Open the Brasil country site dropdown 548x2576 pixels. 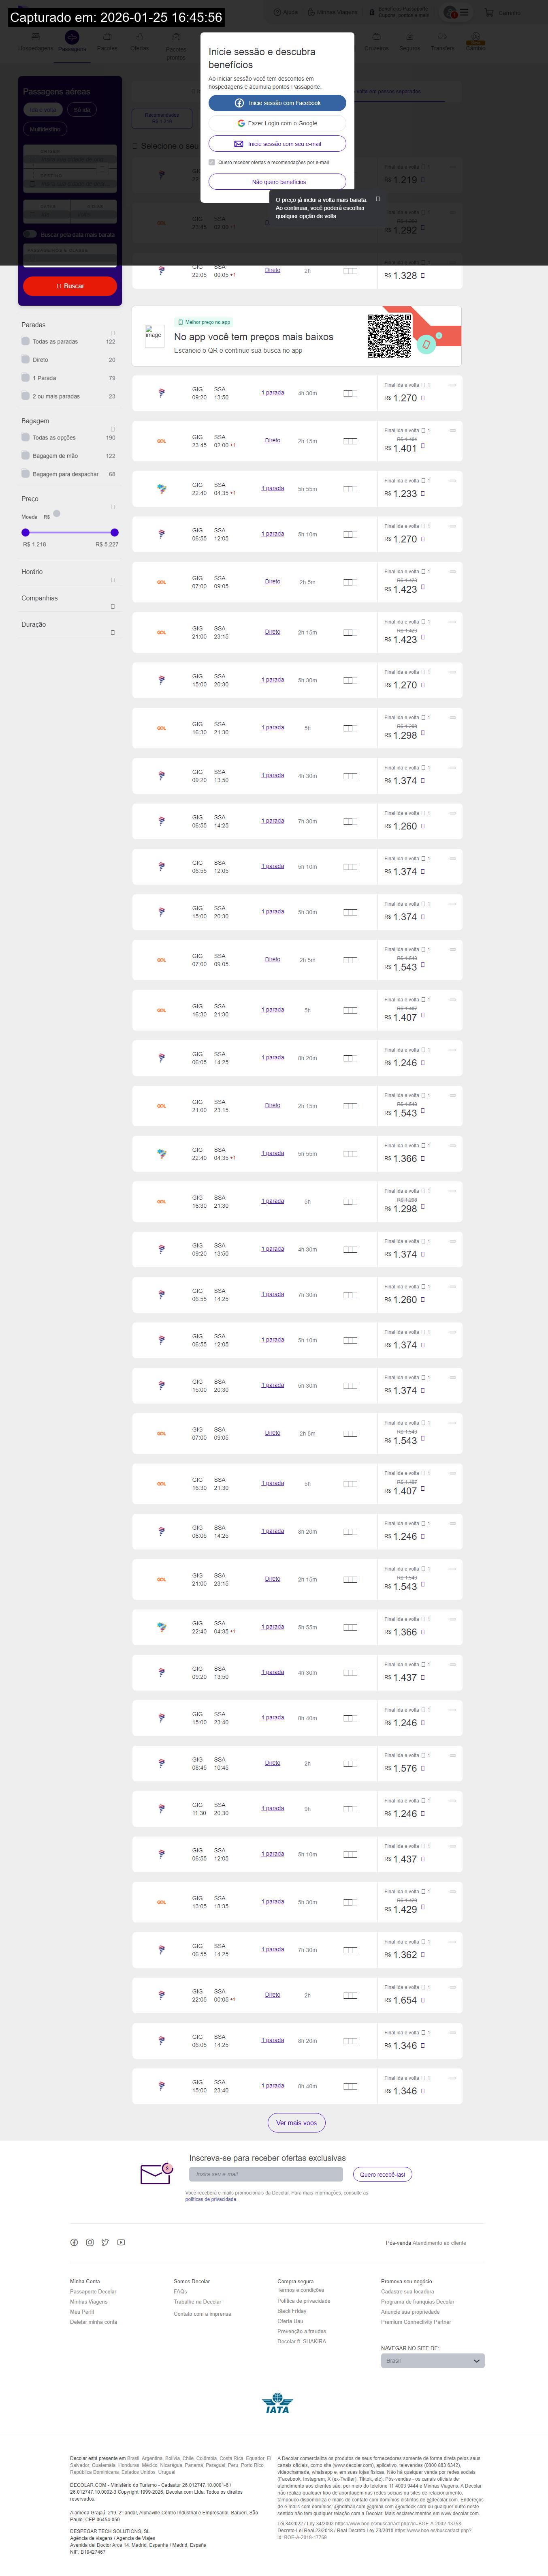click(432, 2360)
